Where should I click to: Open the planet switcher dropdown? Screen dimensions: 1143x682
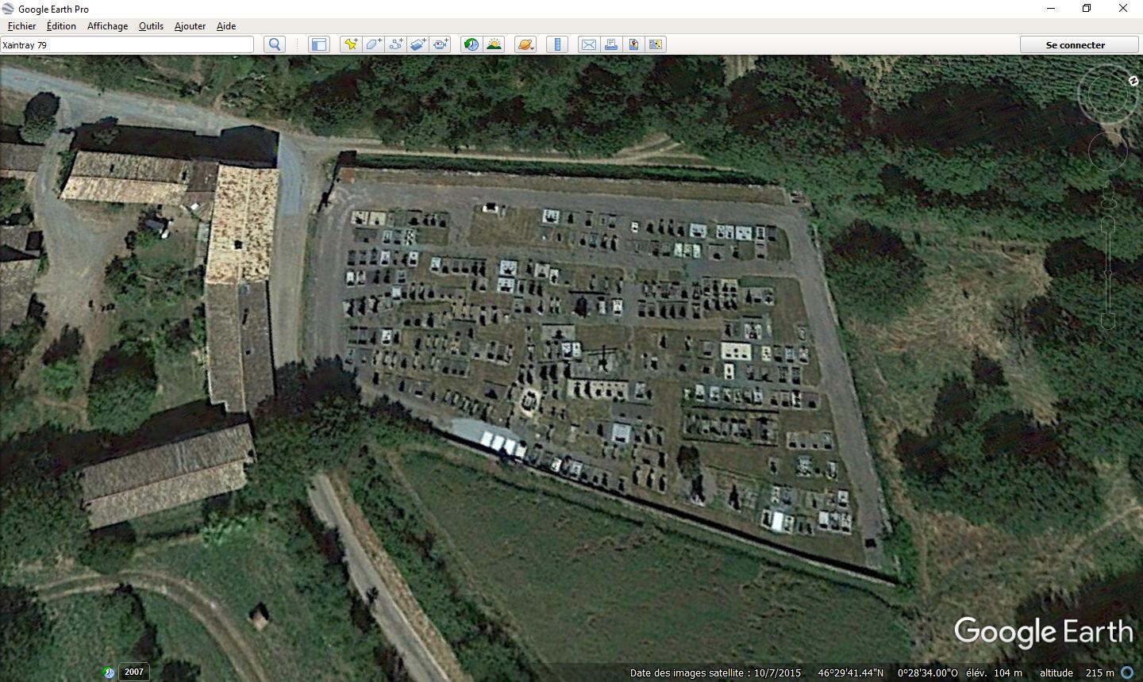click(x=525, y=44)
